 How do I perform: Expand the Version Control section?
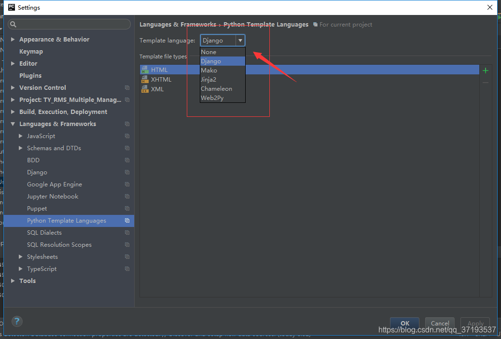[x=13, y=87]
